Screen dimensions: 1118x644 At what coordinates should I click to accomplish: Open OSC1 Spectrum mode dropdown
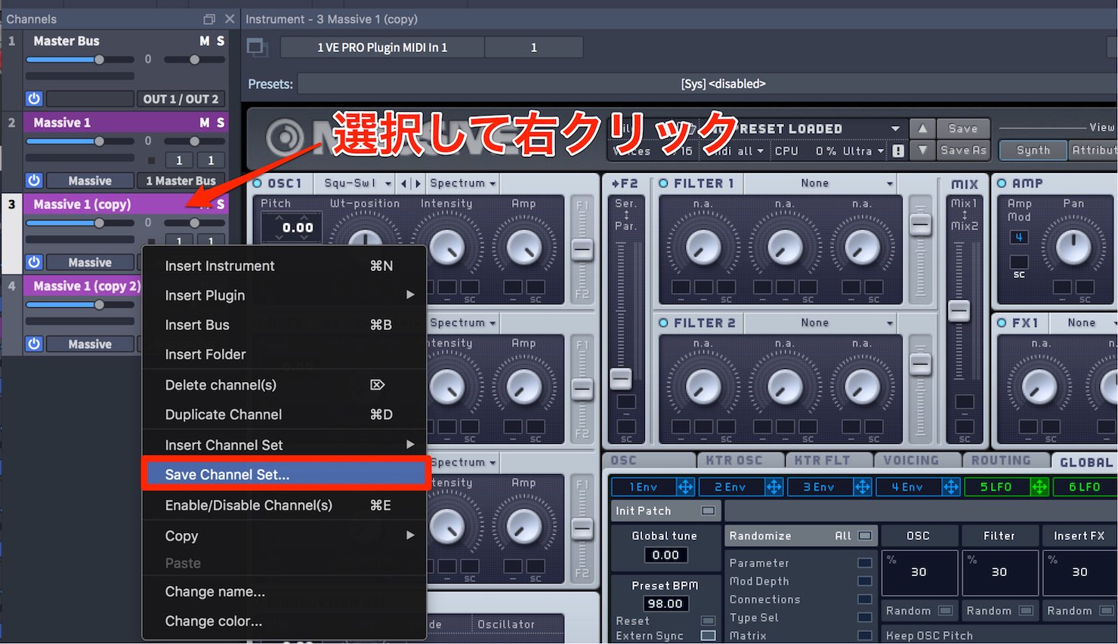pos(462,183)
